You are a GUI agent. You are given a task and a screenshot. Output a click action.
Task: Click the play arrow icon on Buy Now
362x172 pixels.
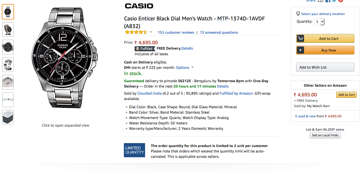coord(300,50)
